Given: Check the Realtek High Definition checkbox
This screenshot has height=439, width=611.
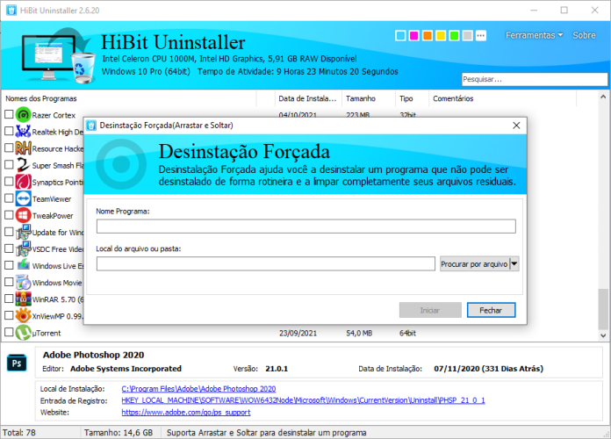Looking at the screenshot, I should tap(9, 131).
